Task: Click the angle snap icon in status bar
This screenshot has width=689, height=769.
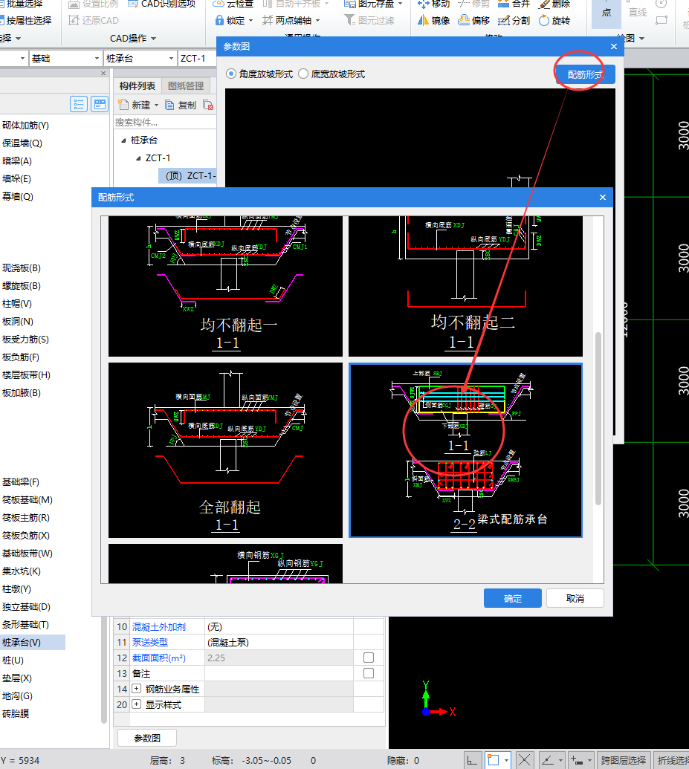Action: 548,761
